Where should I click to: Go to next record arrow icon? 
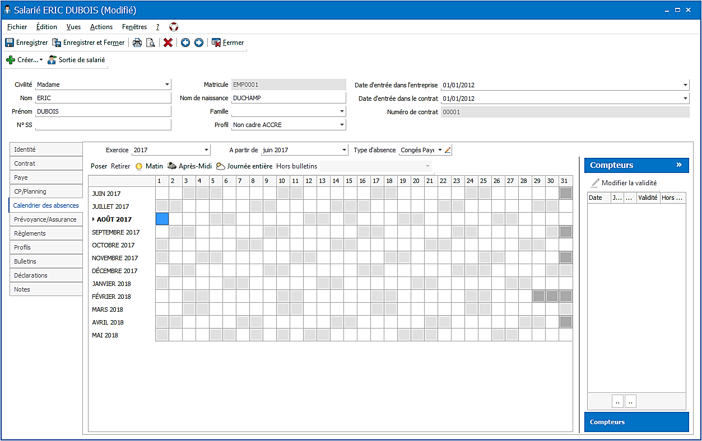[199, 43]
